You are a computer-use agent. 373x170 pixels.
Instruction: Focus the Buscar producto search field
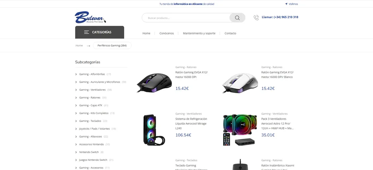[186, 18]
